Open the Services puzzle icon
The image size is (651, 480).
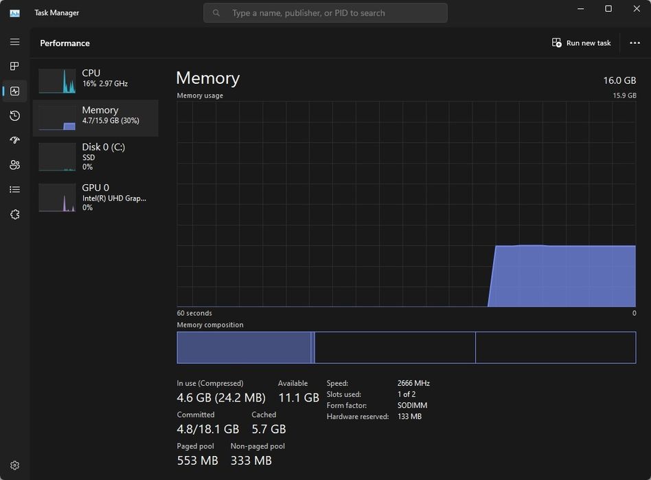coord(14,214)
